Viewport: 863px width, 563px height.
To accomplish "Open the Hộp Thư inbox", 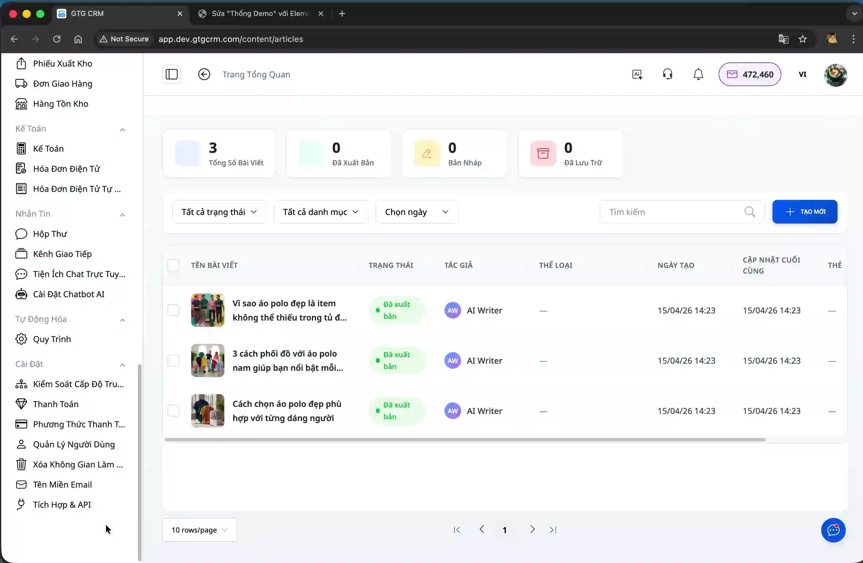I will tap(50, 234).
